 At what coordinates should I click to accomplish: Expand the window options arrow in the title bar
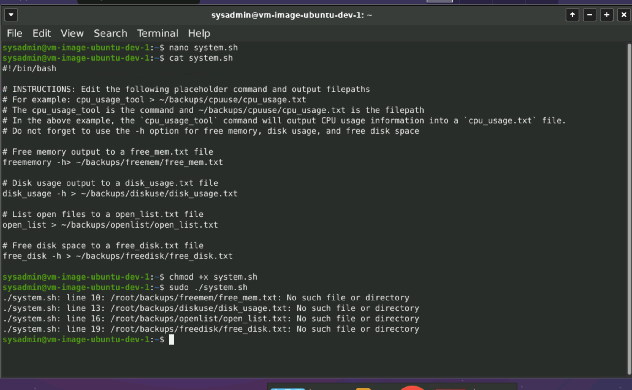11,14
